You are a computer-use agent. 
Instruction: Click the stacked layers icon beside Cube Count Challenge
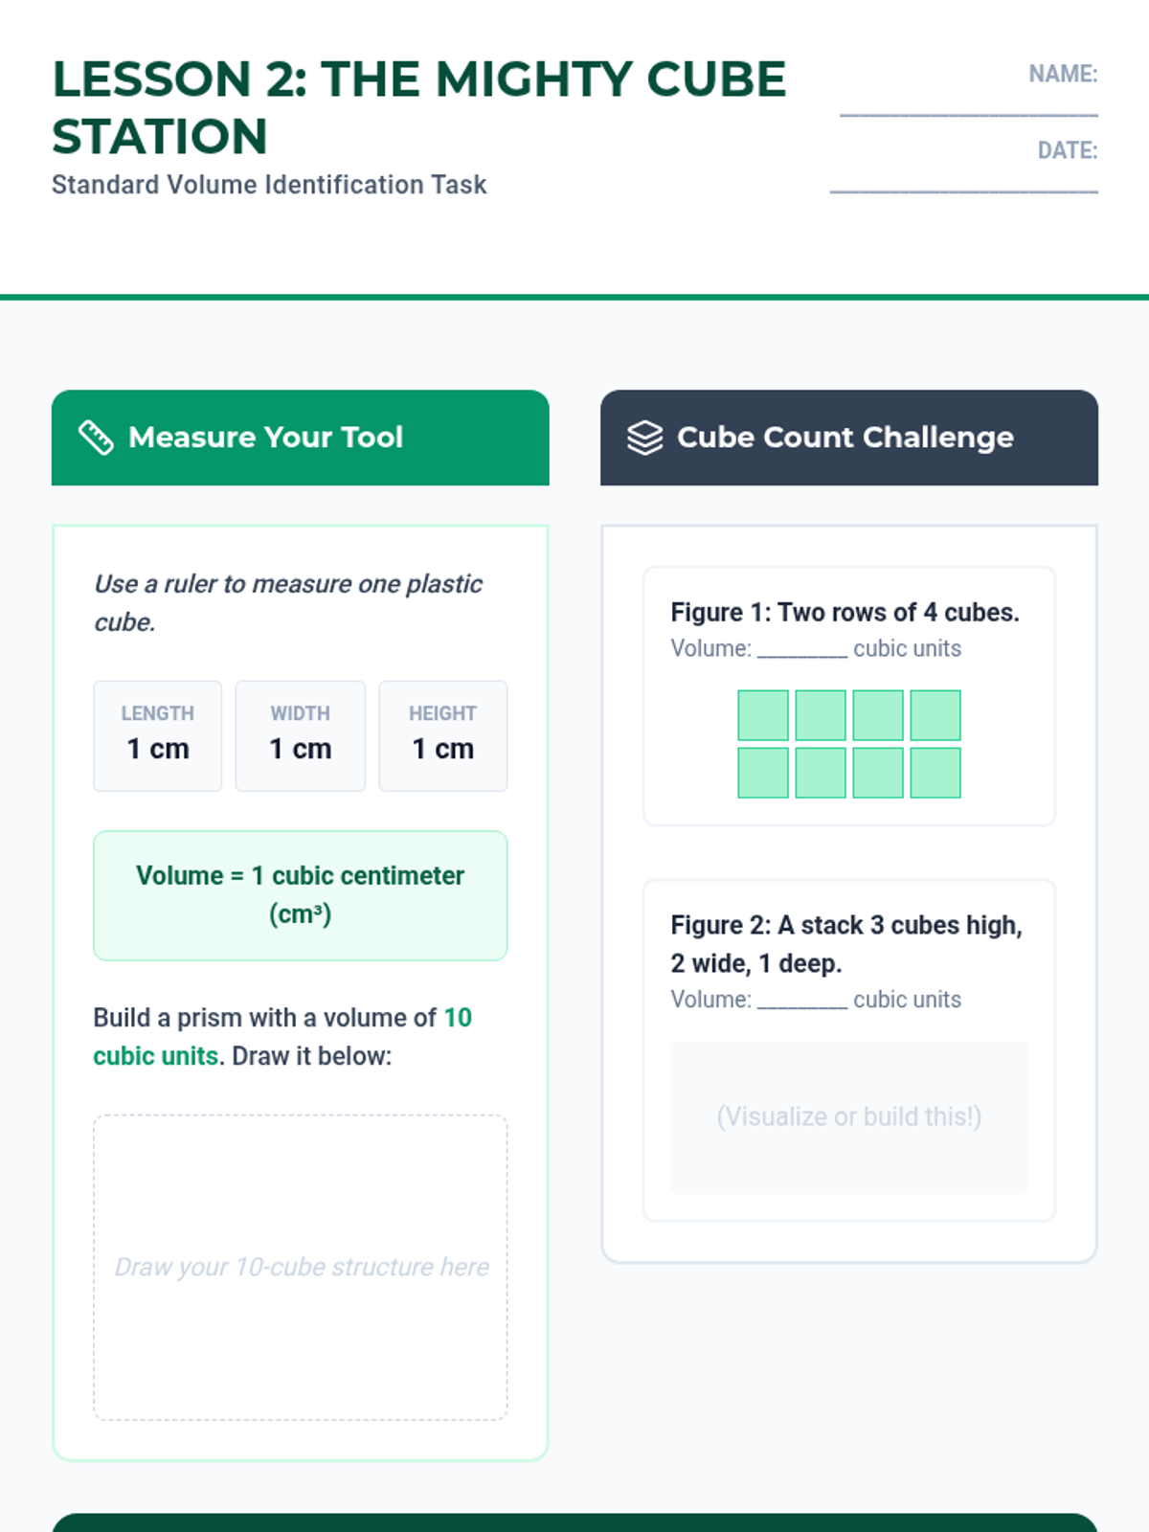pos(644,438)
